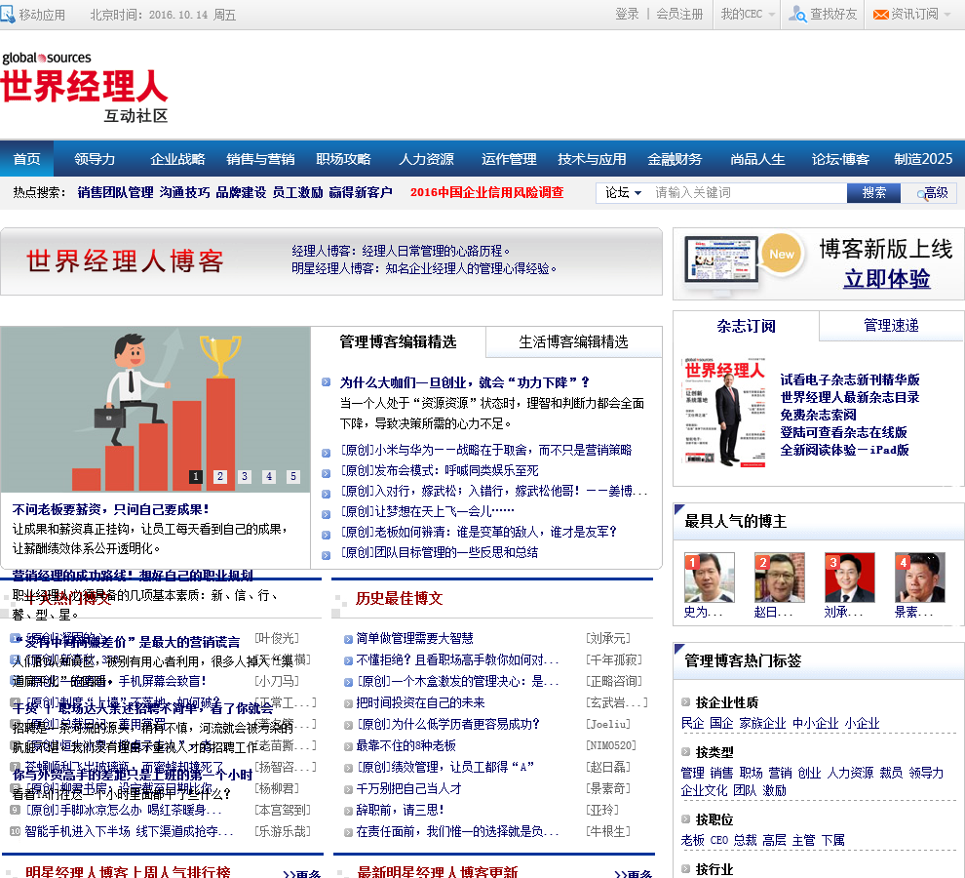Open the 企业战略 navigation item
The width and height of the screenshot is (965, 878).
[x=177, y=159]
